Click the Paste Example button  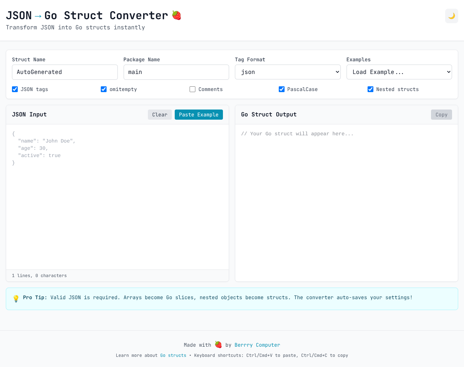tap(199, 115)
